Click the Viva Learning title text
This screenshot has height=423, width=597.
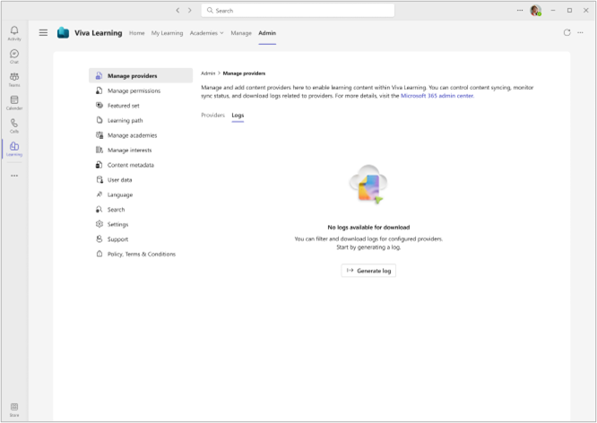click(99, 33)
